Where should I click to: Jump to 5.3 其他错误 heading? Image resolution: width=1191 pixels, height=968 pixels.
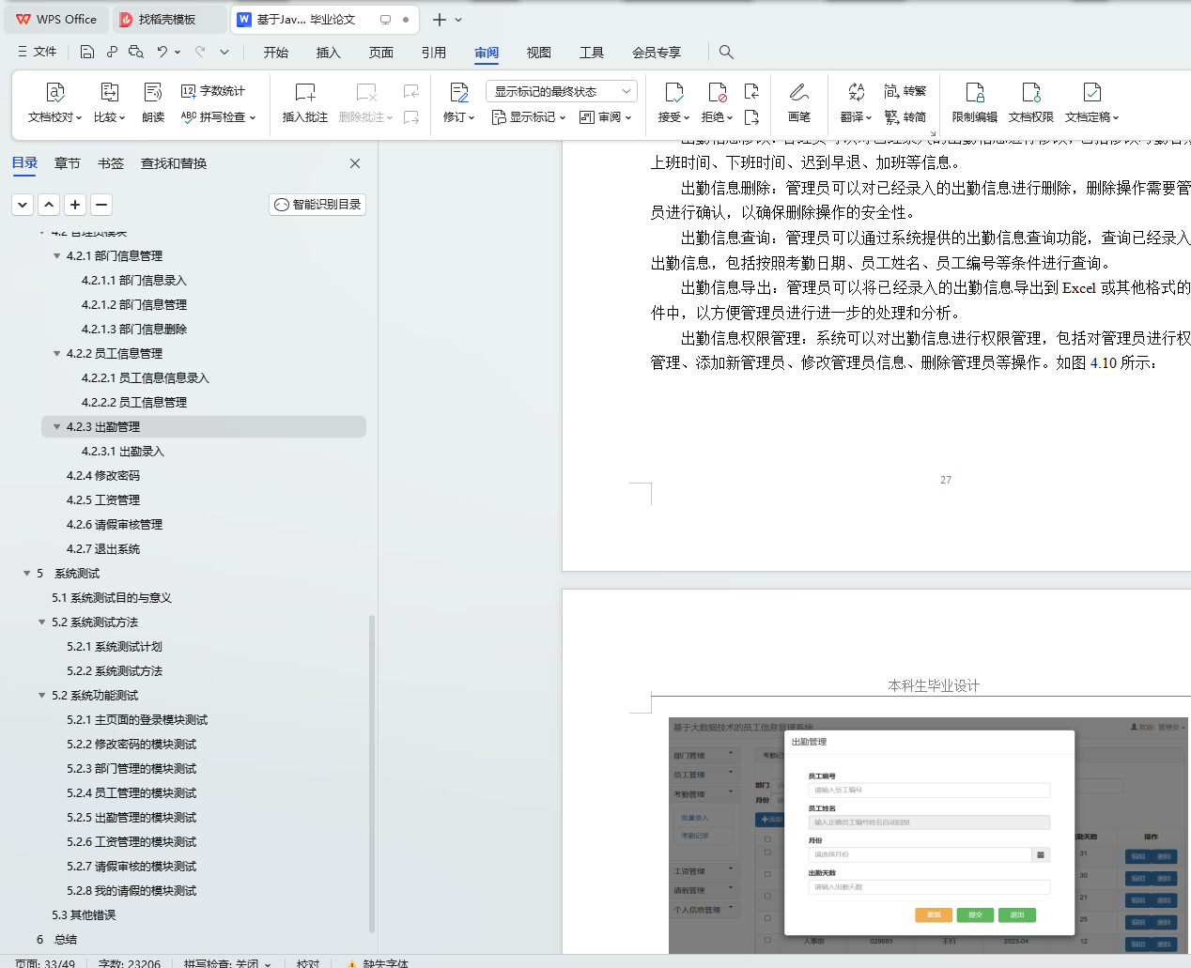pyautogui.click(x=84, y=914)
